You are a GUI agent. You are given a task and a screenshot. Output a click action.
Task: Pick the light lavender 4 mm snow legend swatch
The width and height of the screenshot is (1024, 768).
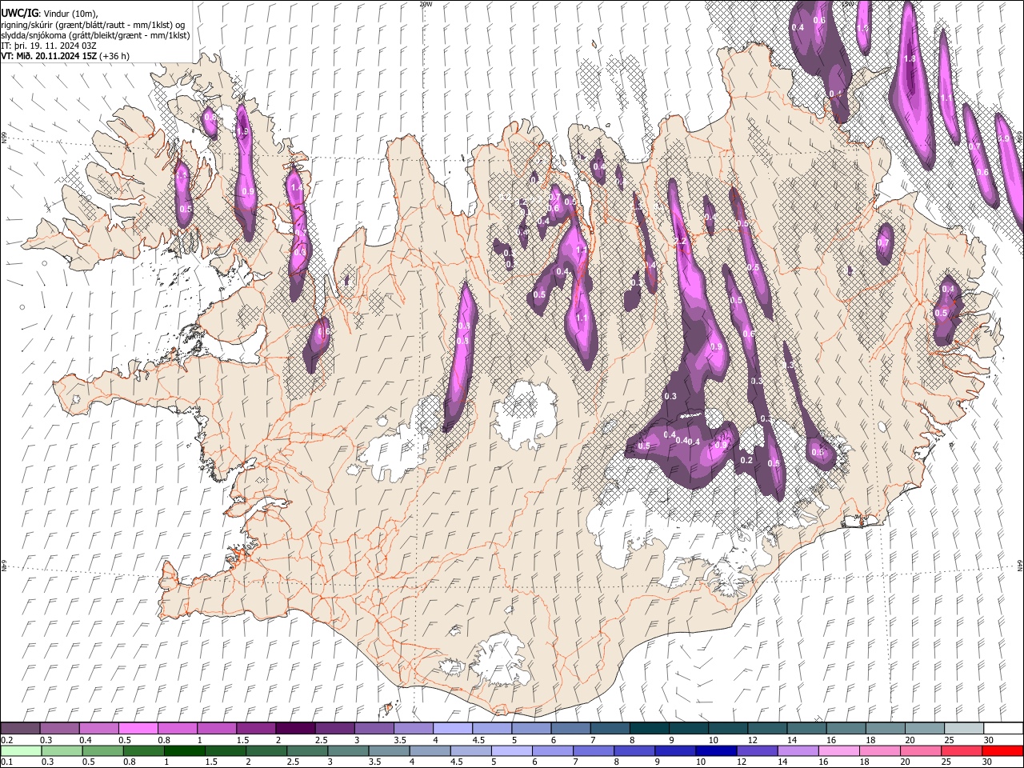pos(451,728)
